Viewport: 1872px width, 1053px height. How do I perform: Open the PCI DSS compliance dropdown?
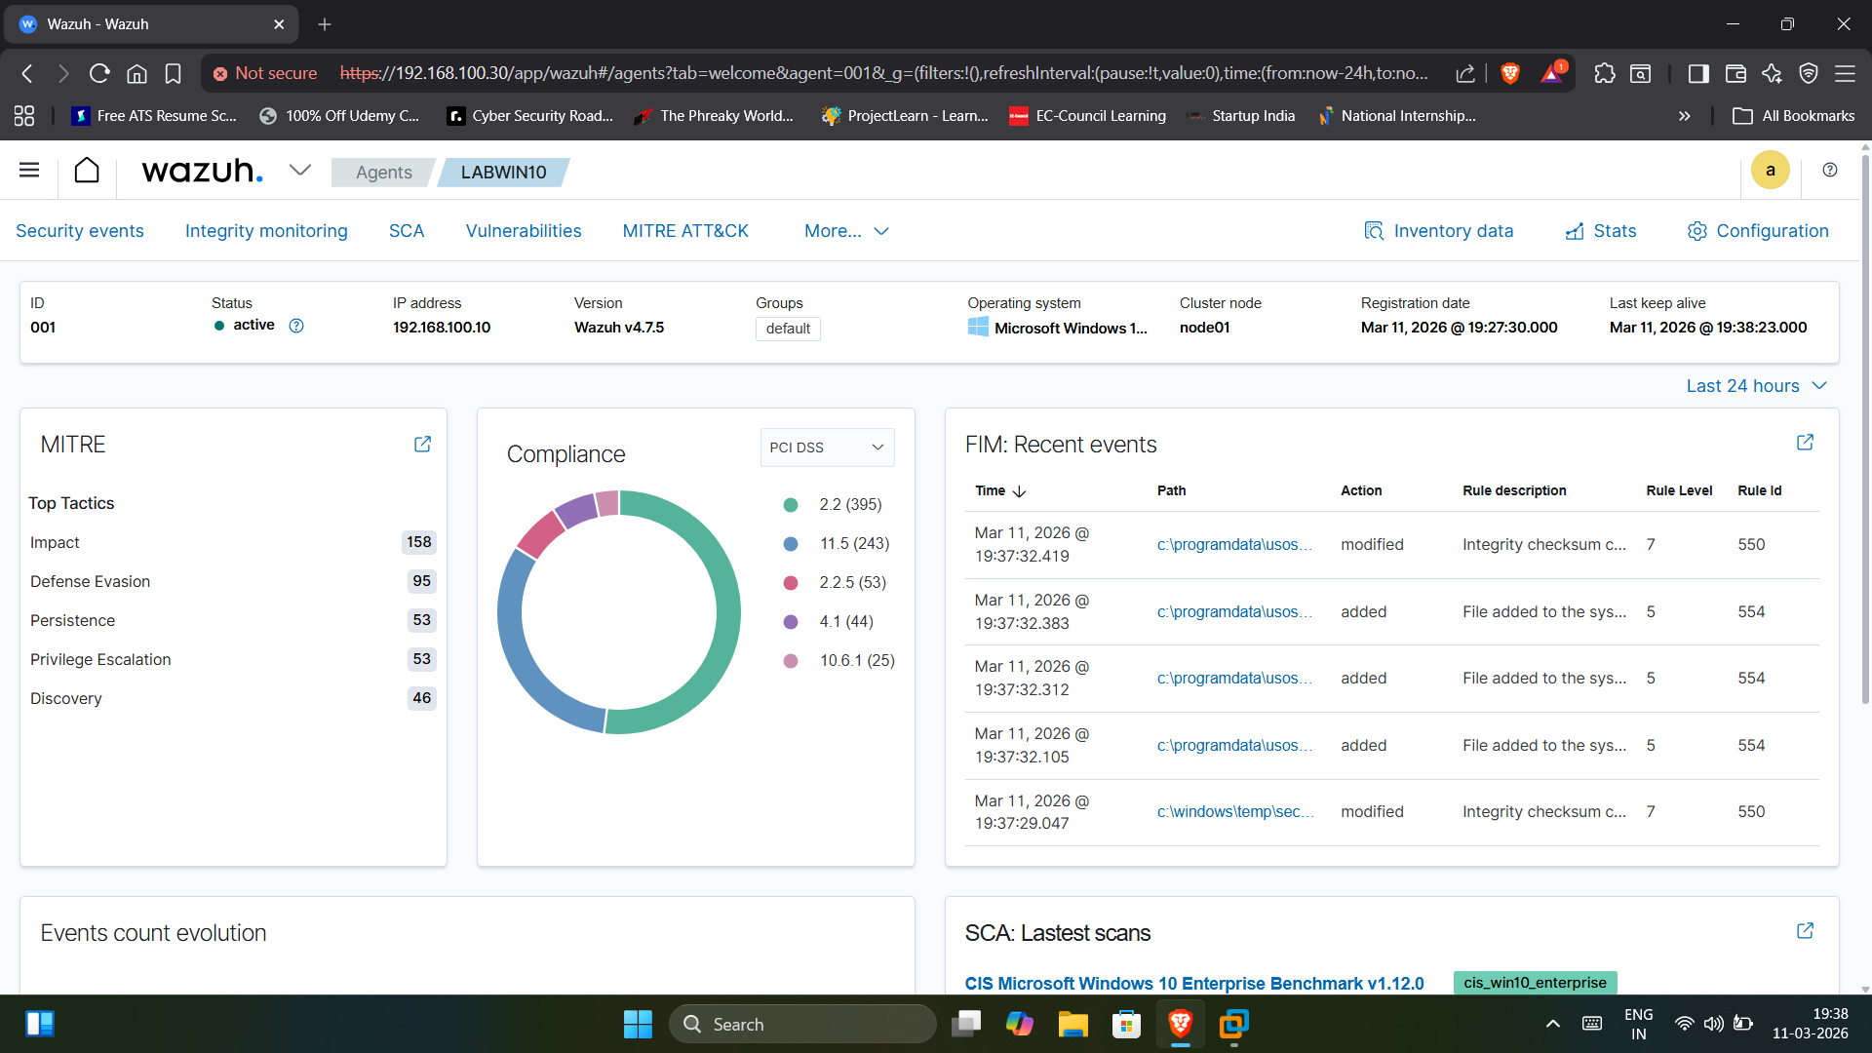(827, 448)
